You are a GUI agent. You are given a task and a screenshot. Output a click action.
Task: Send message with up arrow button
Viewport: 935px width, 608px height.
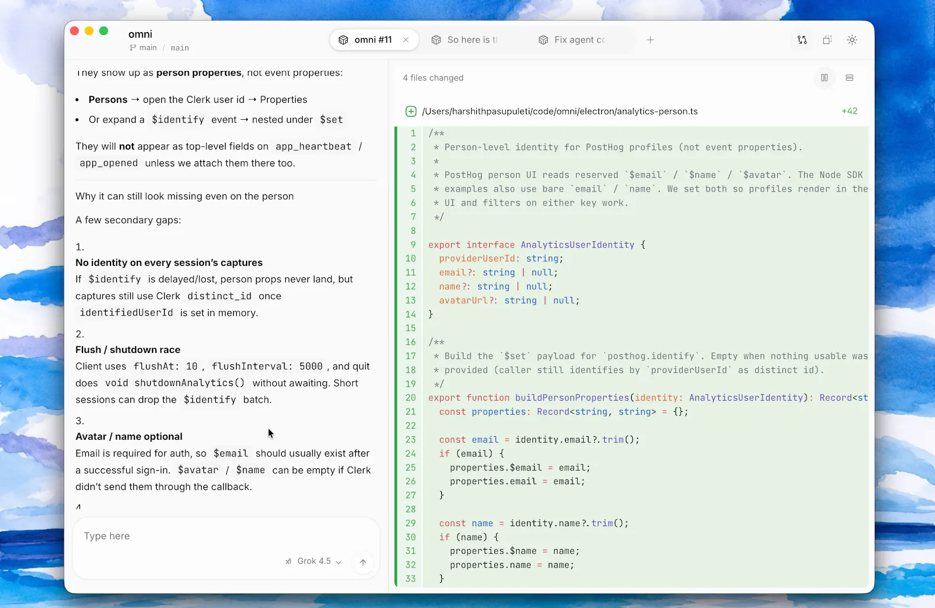tap(363, 562)
